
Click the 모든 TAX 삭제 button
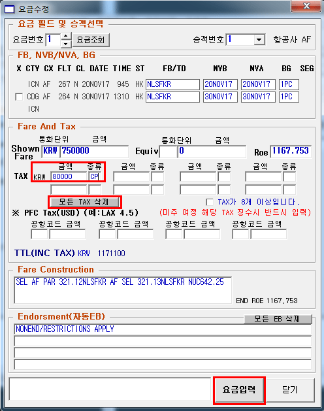84,202
